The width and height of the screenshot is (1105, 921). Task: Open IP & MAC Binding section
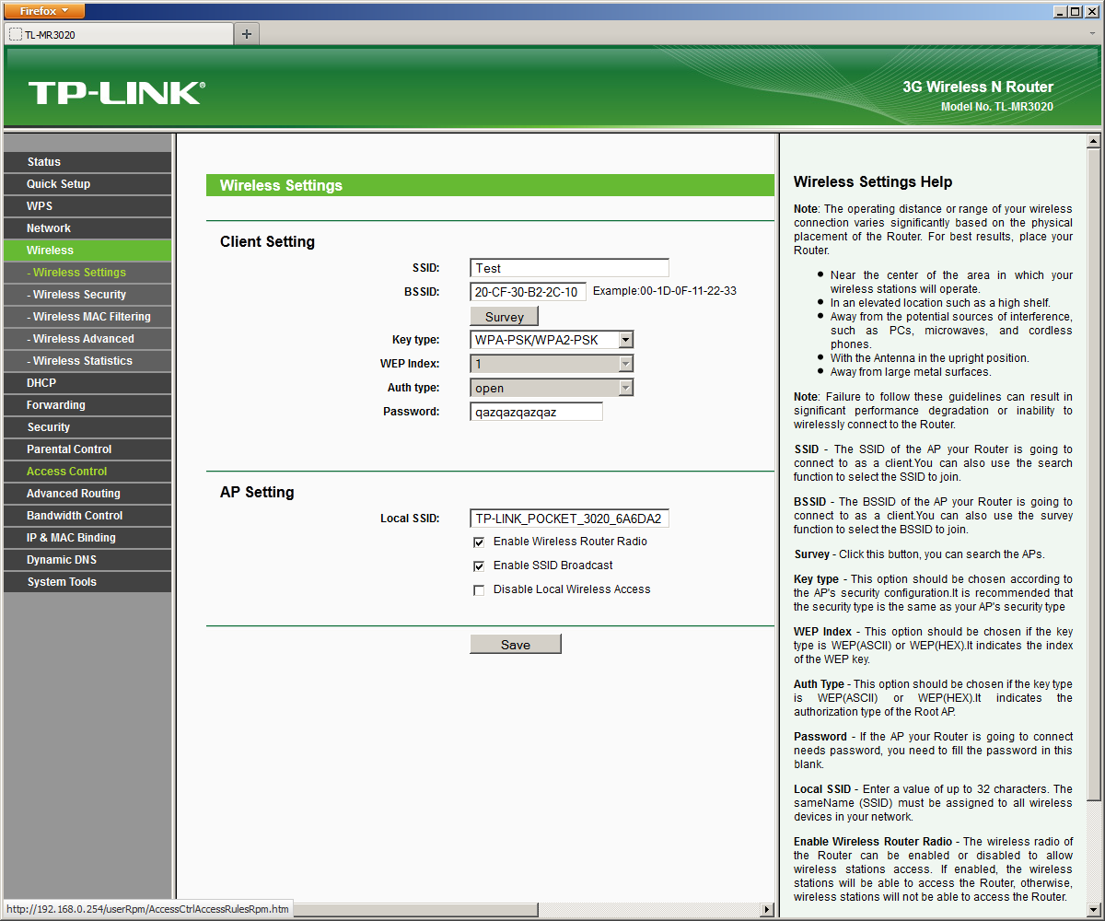click(87, 538)
